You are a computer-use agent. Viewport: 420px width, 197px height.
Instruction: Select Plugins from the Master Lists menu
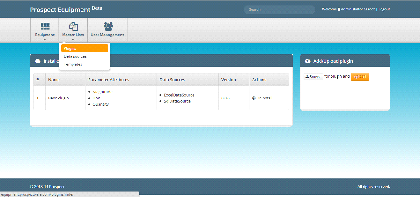point(85,48)
